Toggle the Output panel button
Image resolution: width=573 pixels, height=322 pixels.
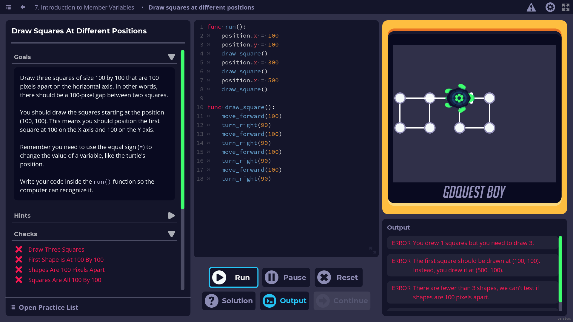[284, 301]
